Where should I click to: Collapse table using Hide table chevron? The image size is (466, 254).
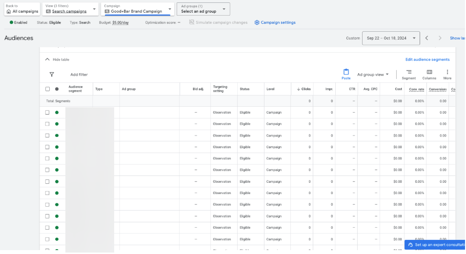tap(47, 59)
